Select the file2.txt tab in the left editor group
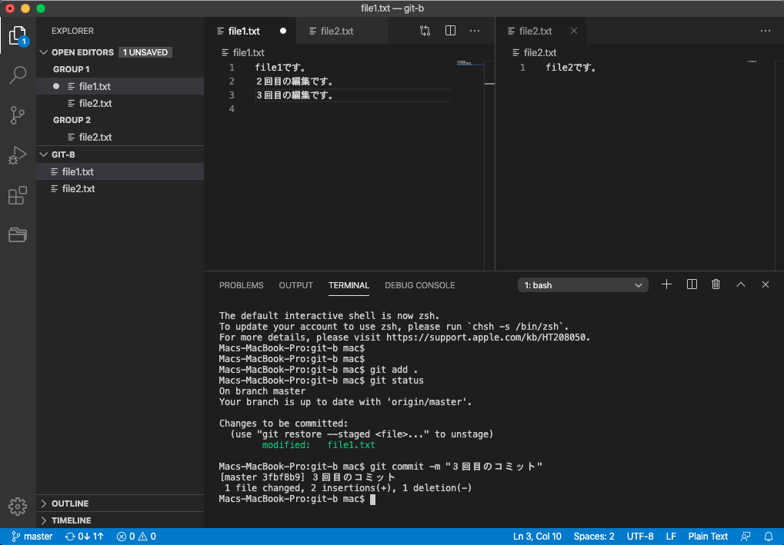 pyautogui.click(x=342, y=31)
